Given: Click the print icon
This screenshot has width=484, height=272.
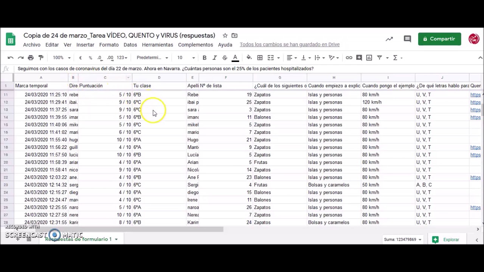Looking at the screenshot, I should [31, 58].
